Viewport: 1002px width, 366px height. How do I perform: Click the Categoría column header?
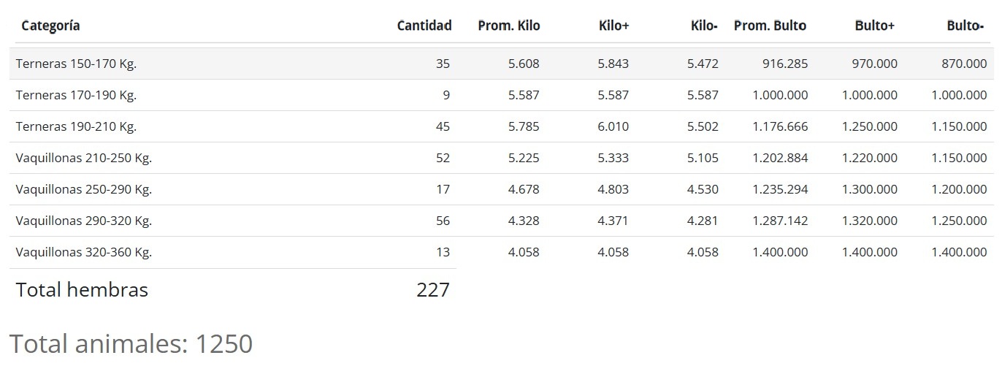[50, 26]
